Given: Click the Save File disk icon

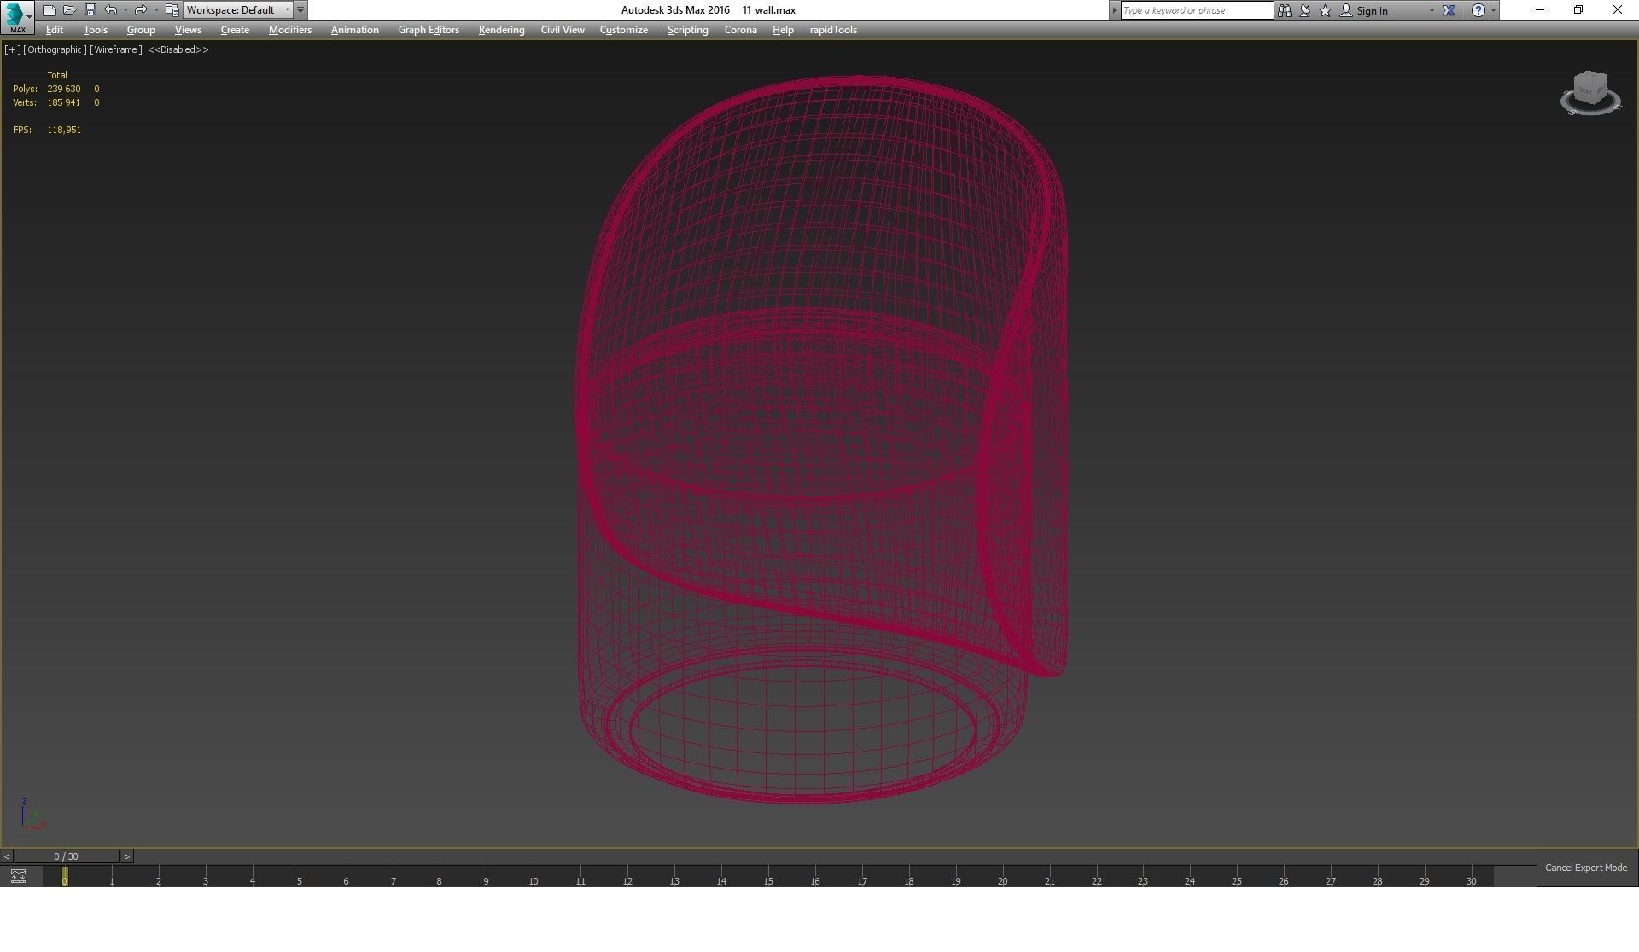Looking at the screenshot, I should tap(90, 10).
